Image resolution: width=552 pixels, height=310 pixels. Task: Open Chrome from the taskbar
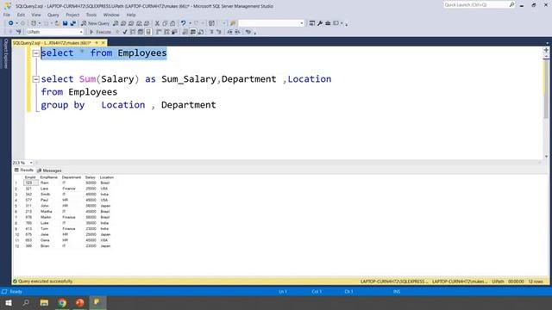(x=62, y=302)
